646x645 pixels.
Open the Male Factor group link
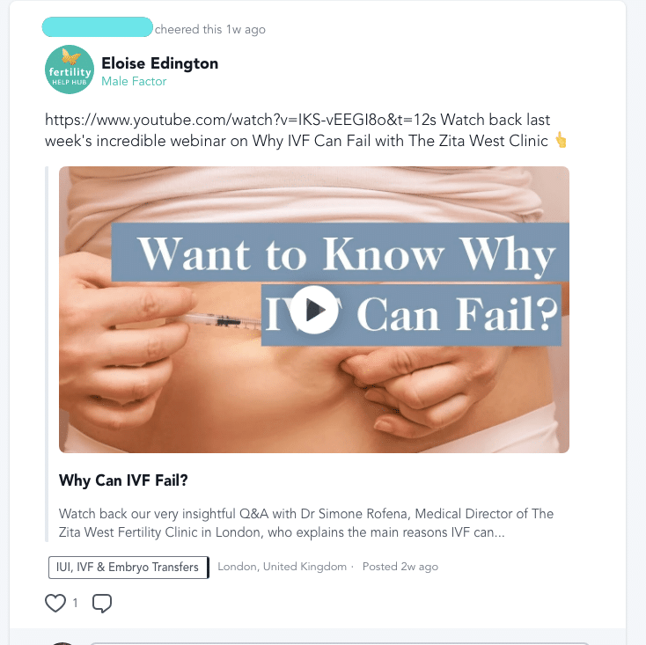tap(134, 81)
